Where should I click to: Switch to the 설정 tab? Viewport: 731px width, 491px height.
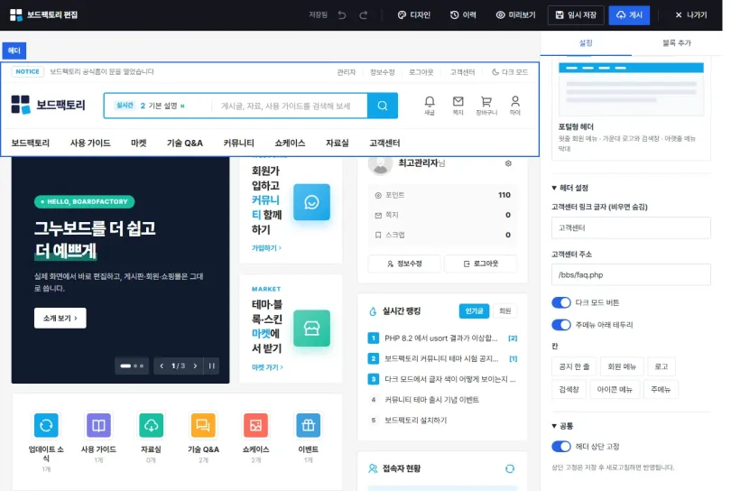pos(586,43)
